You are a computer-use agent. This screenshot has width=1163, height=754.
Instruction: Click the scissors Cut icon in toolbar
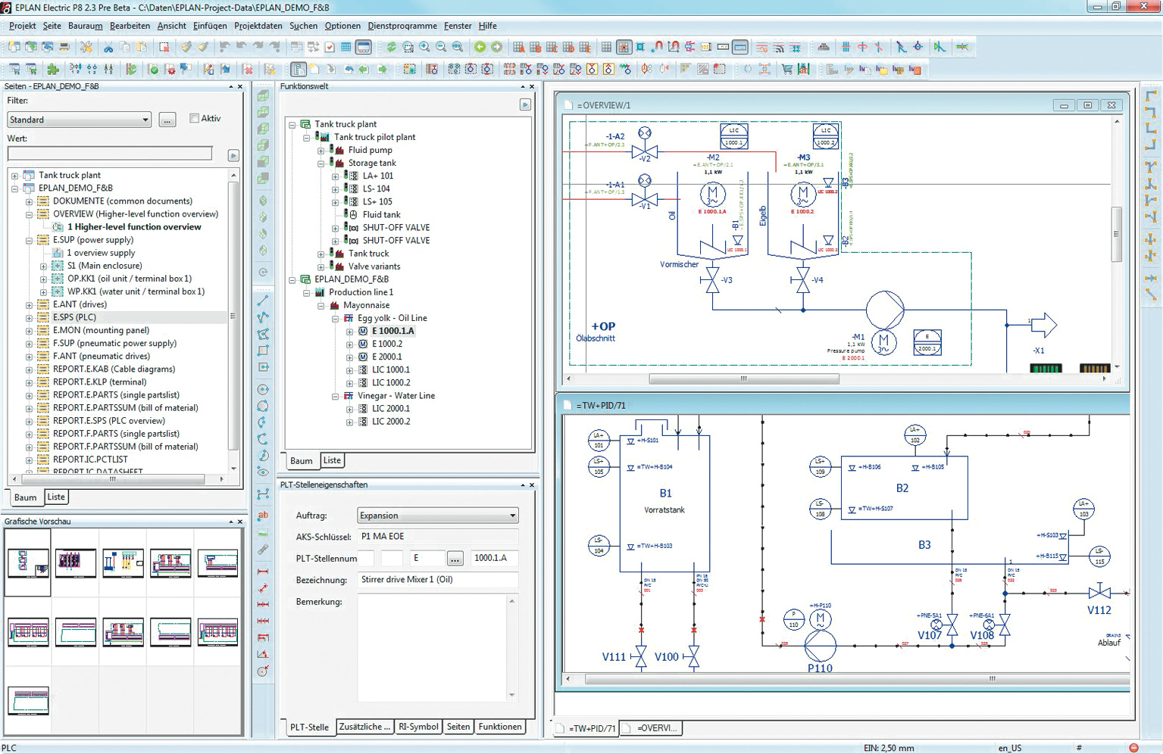click(108, 47)
